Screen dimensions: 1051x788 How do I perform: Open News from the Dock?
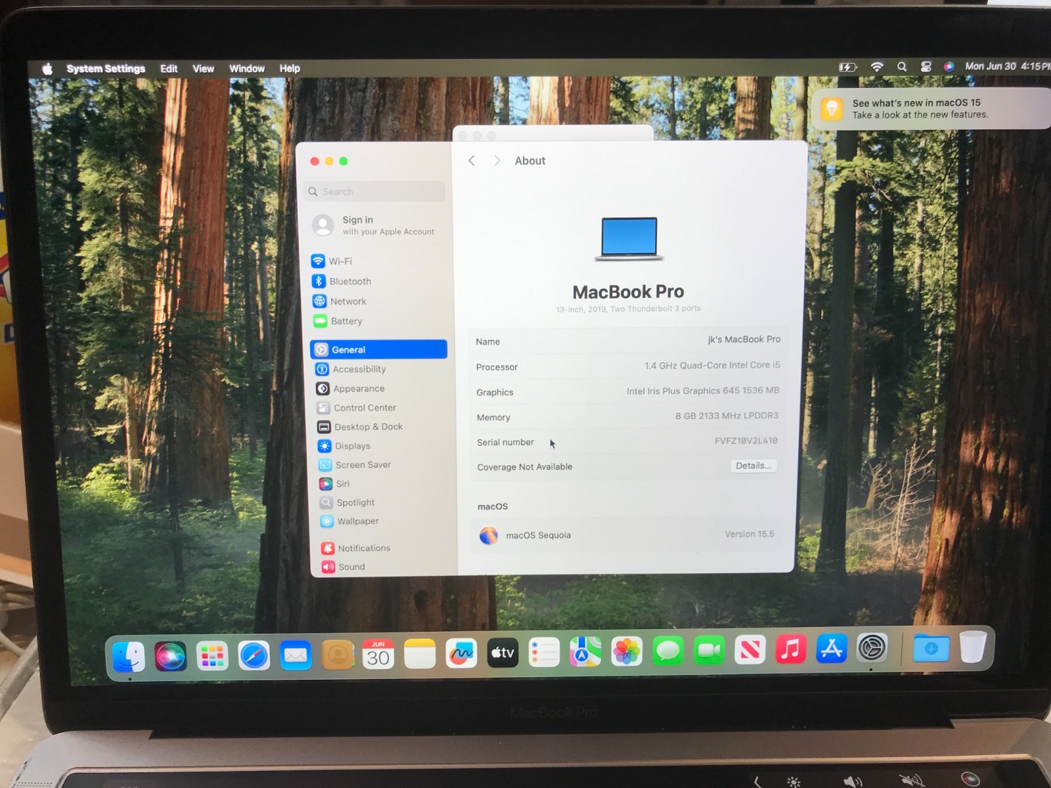coord(750,650)
